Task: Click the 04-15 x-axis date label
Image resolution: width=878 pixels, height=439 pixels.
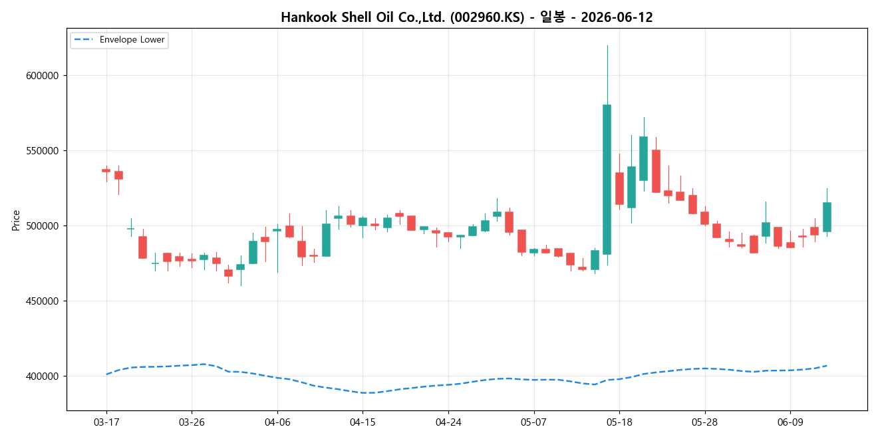Action: pos(363,422)
